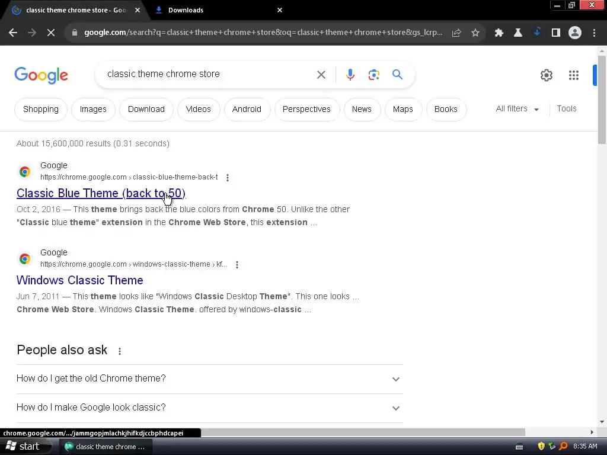Click the browser forward arrow
This screenshot has width=607, height=455.
32,33
